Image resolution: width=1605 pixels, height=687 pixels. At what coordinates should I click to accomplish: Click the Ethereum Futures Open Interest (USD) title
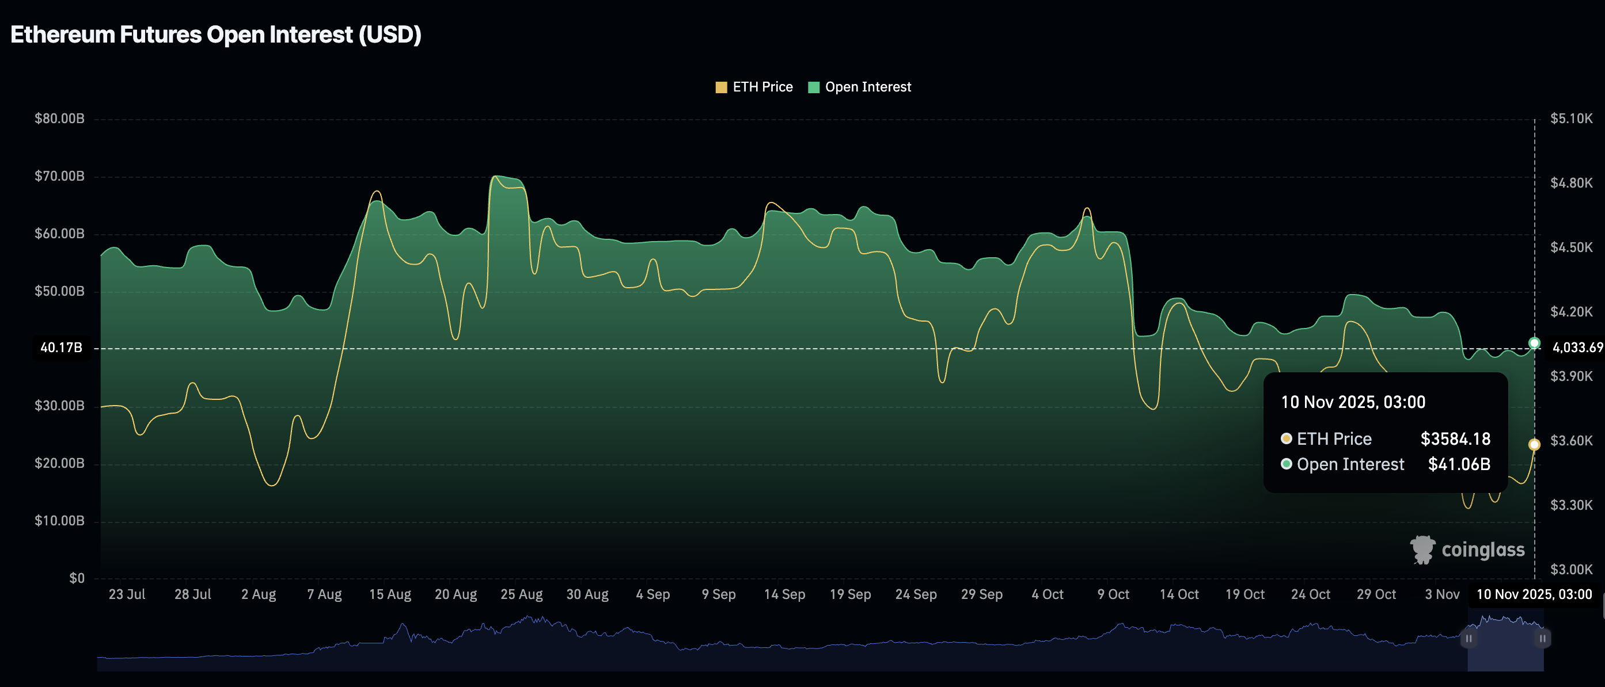click(215, 35)
